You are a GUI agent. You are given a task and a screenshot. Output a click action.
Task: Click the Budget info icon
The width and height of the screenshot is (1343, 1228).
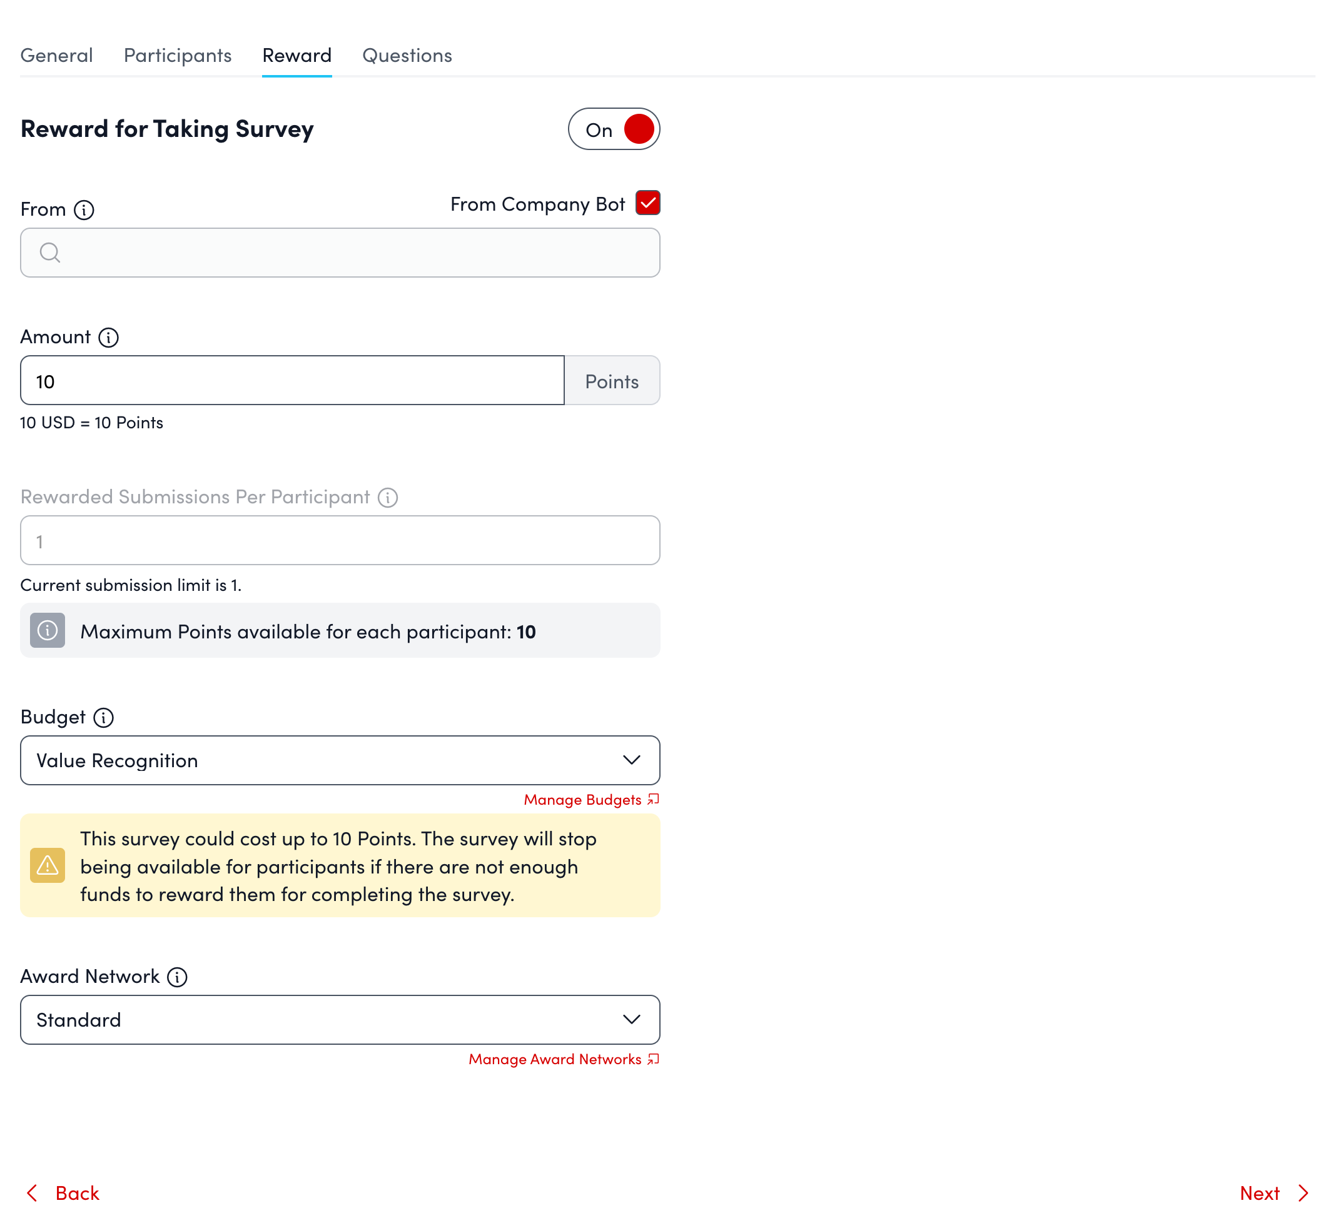[104, 718]
